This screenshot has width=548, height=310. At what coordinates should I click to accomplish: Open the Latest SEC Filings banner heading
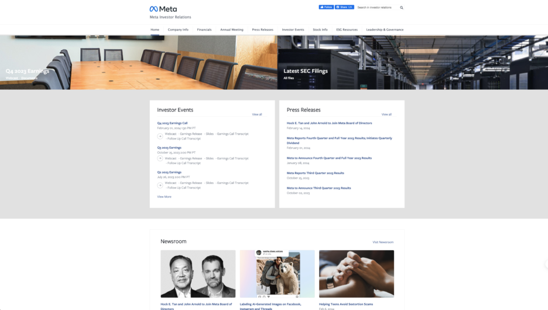[x=306, y=71]
